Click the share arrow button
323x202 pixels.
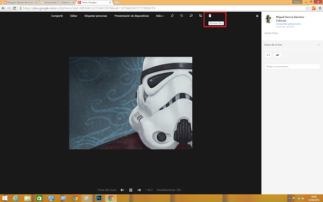point(277,55)
